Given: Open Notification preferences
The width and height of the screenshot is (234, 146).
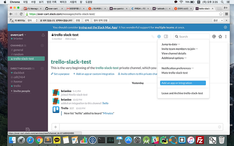Looking at the screenshot, I should (177, 68).
